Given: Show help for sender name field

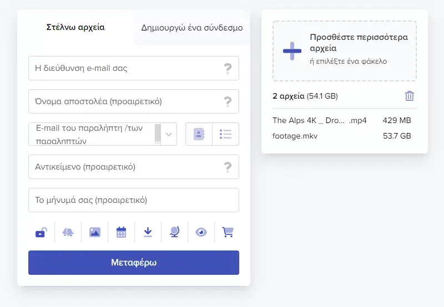Looking at the screenshot, I should [x=228, y=101].
